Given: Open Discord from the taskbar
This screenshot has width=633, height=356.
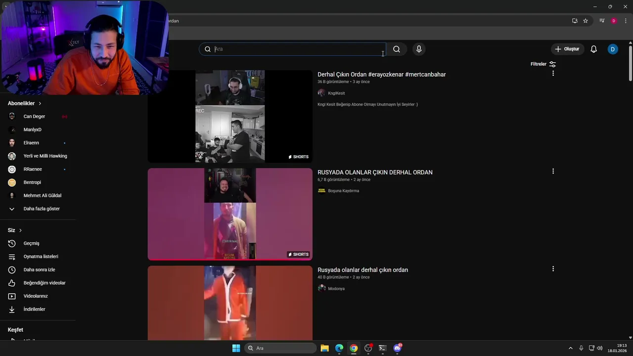Looking at the screenshot, I should click(397, 348).
